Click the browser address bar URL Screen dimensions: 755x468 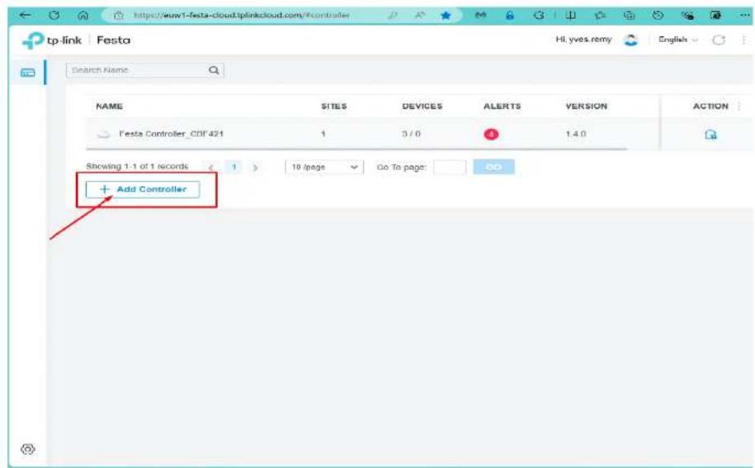click(242, 16)
